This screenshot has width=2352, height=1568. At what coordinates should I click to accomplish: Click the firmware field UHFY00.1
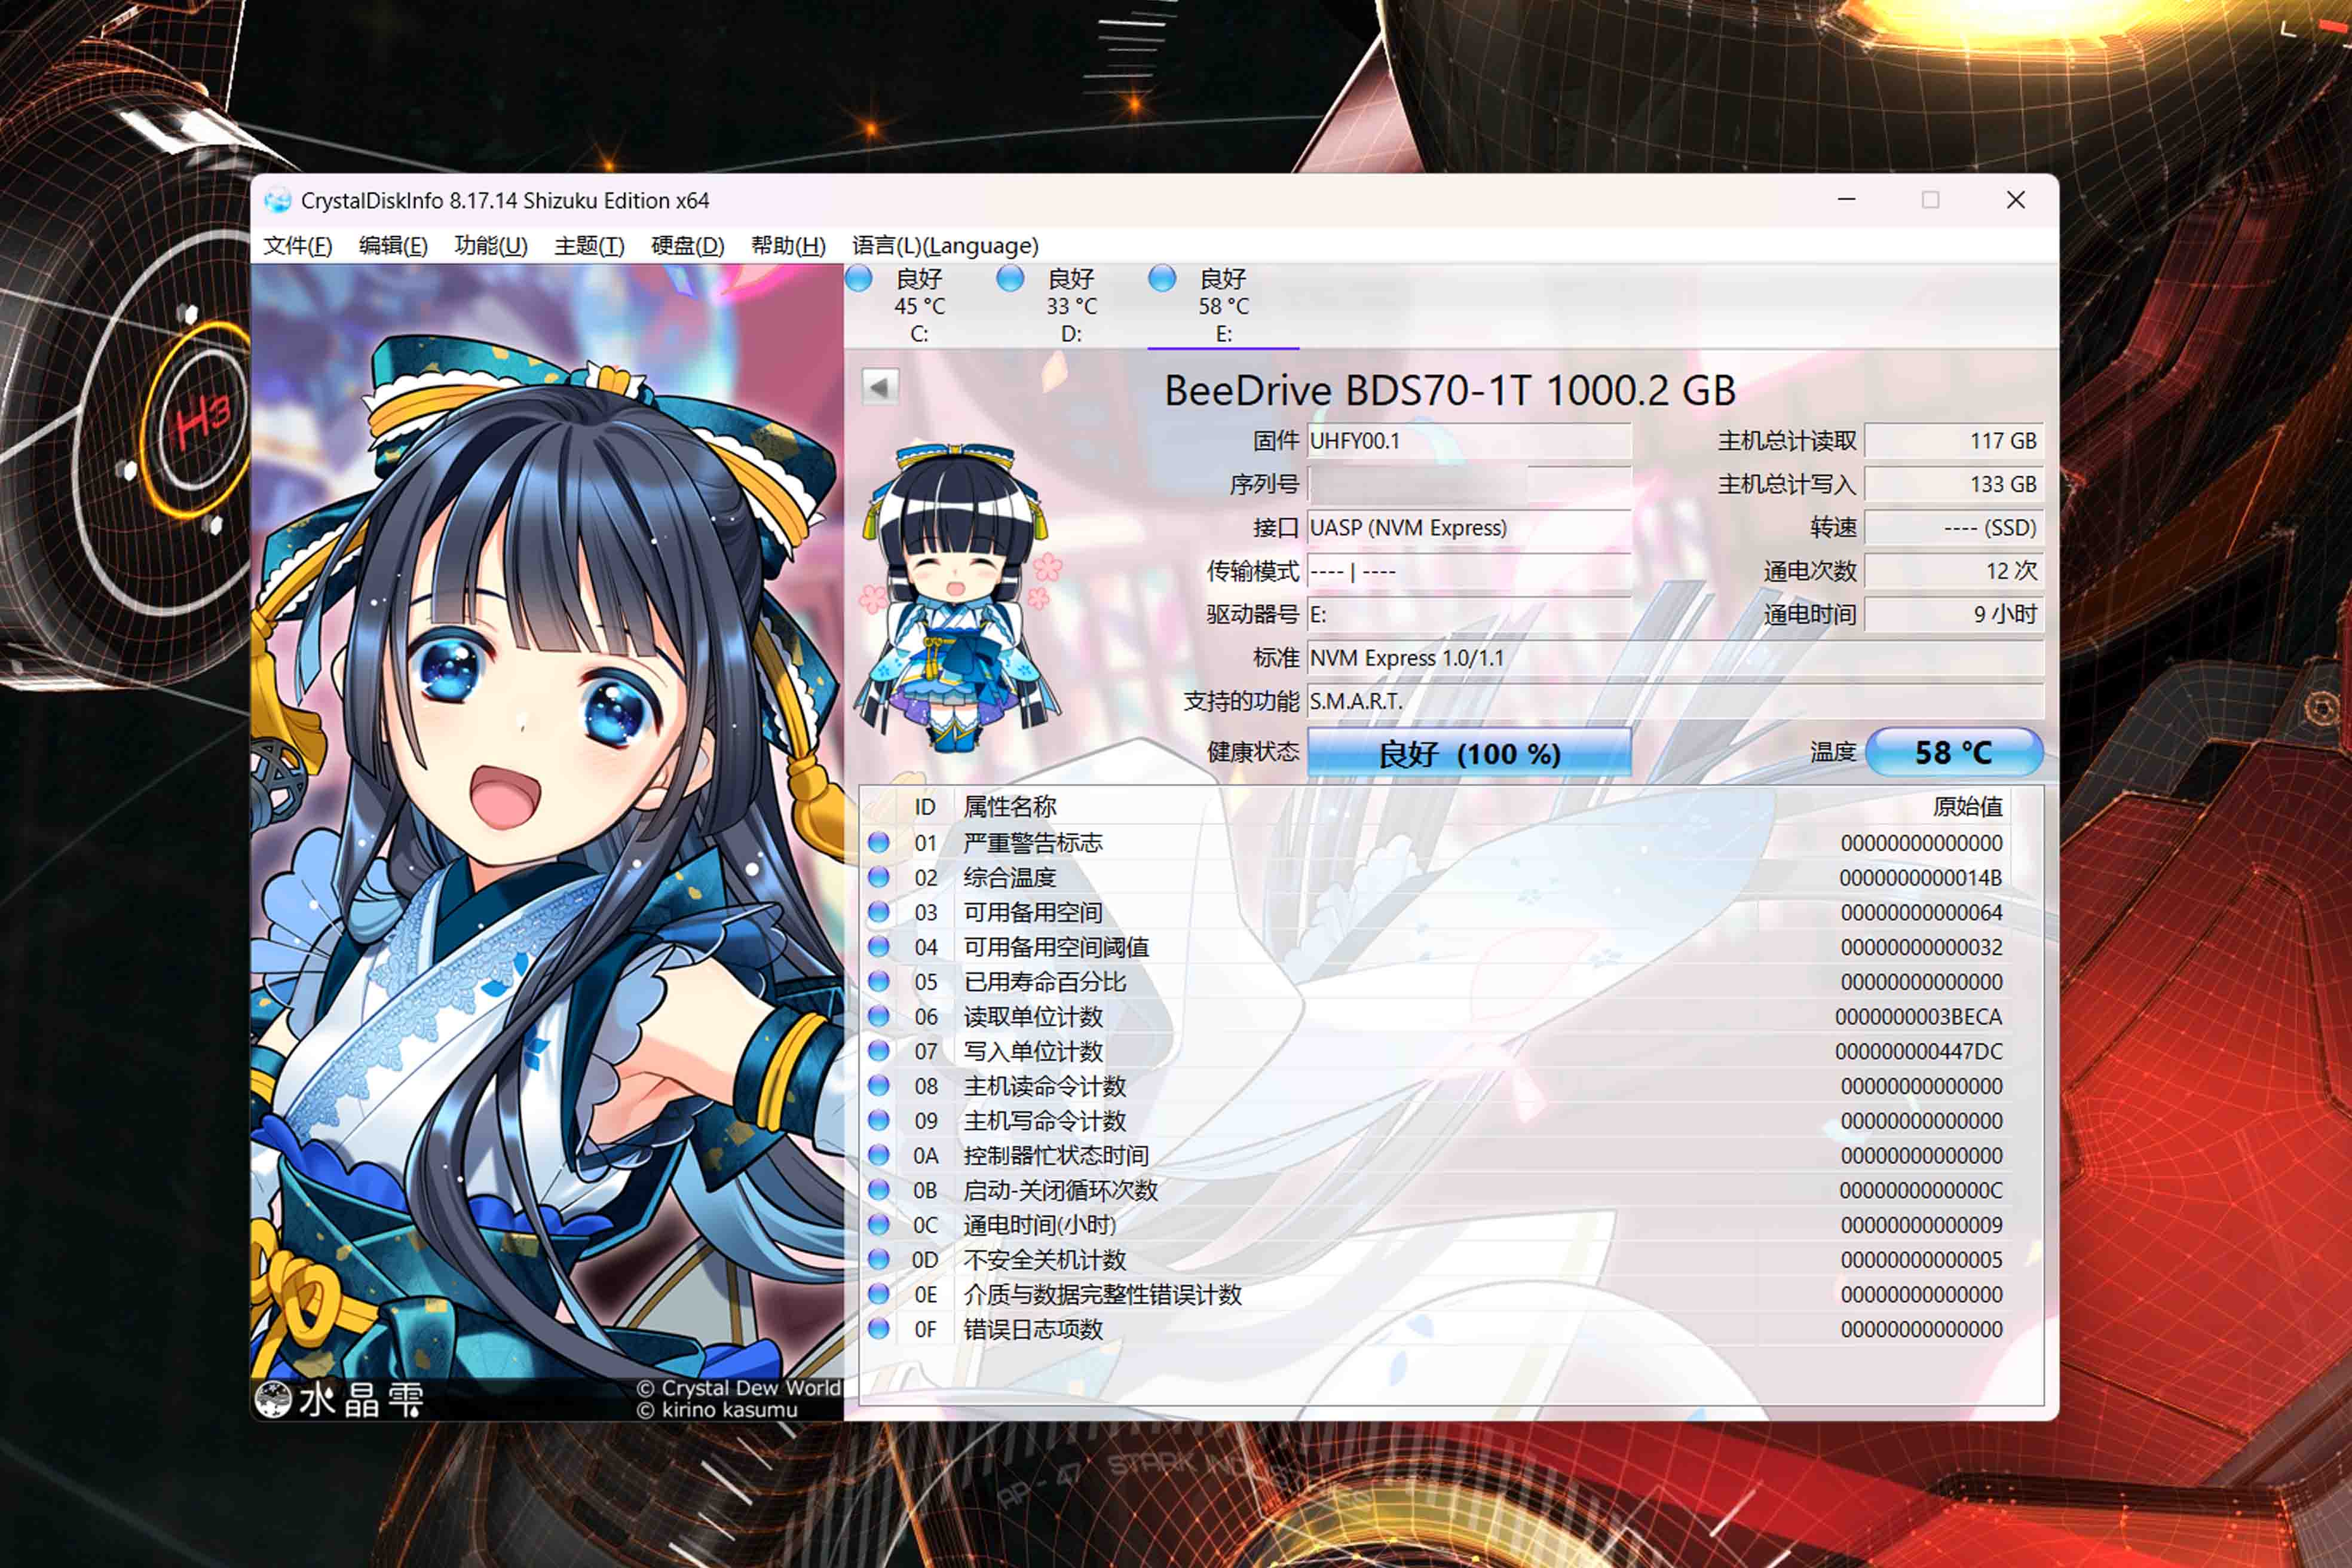click(x=1469, y=441)
